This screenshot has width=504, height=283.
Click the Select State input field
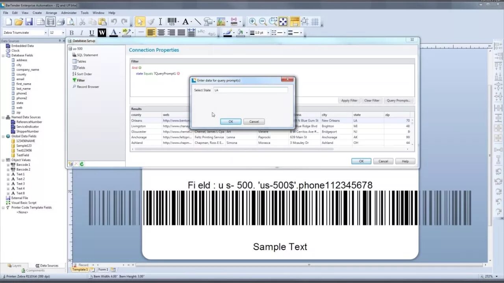(x=250, y=90)
